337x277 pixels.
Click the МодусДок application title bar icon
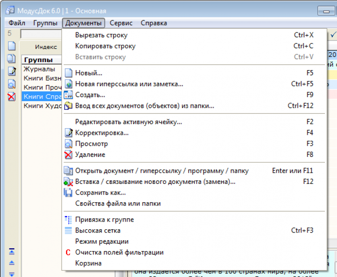point(10,10)
